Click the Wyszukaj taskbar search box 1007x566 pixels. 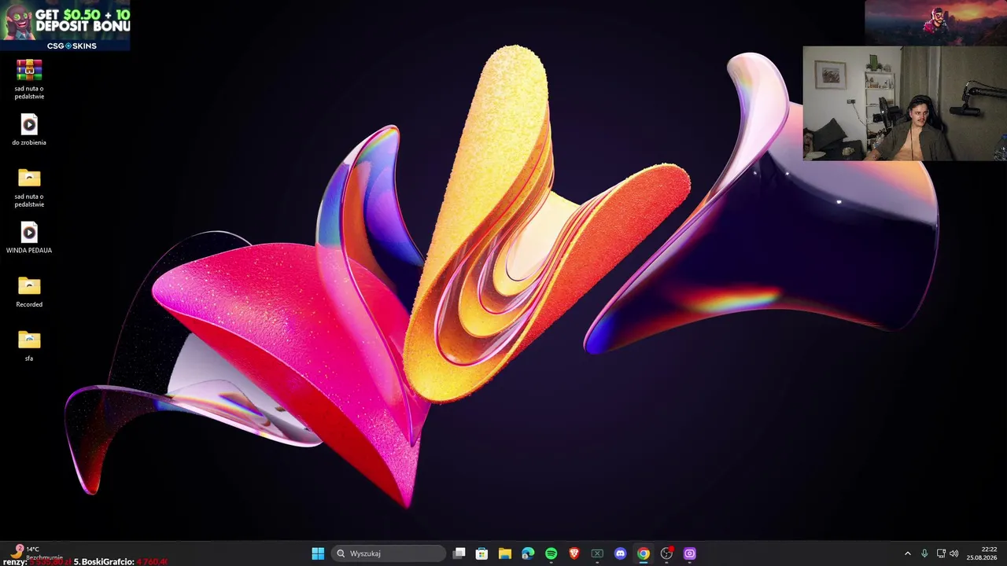pos(389,553)
